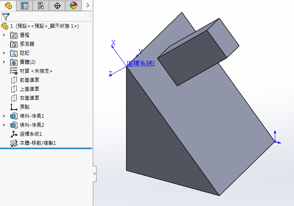Expand the 填料-伸長1 feature
The height and width of the screenshot is (206, 294).
point(4,116)
